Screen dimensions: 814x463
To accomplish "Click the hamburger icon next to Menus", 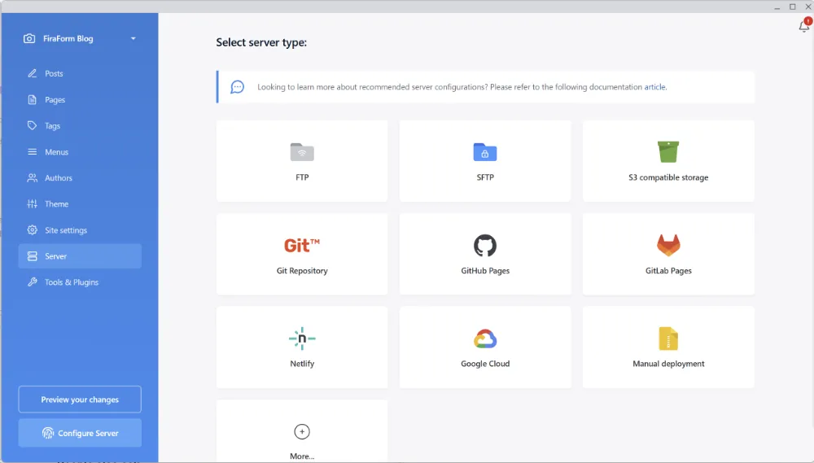I will coord(33,151).
